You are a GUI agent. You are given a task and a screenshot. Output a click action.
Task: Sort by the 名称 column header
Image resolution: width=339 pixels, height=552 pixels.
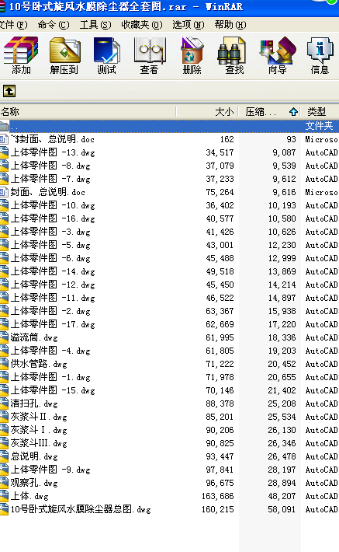click(88, 112)
